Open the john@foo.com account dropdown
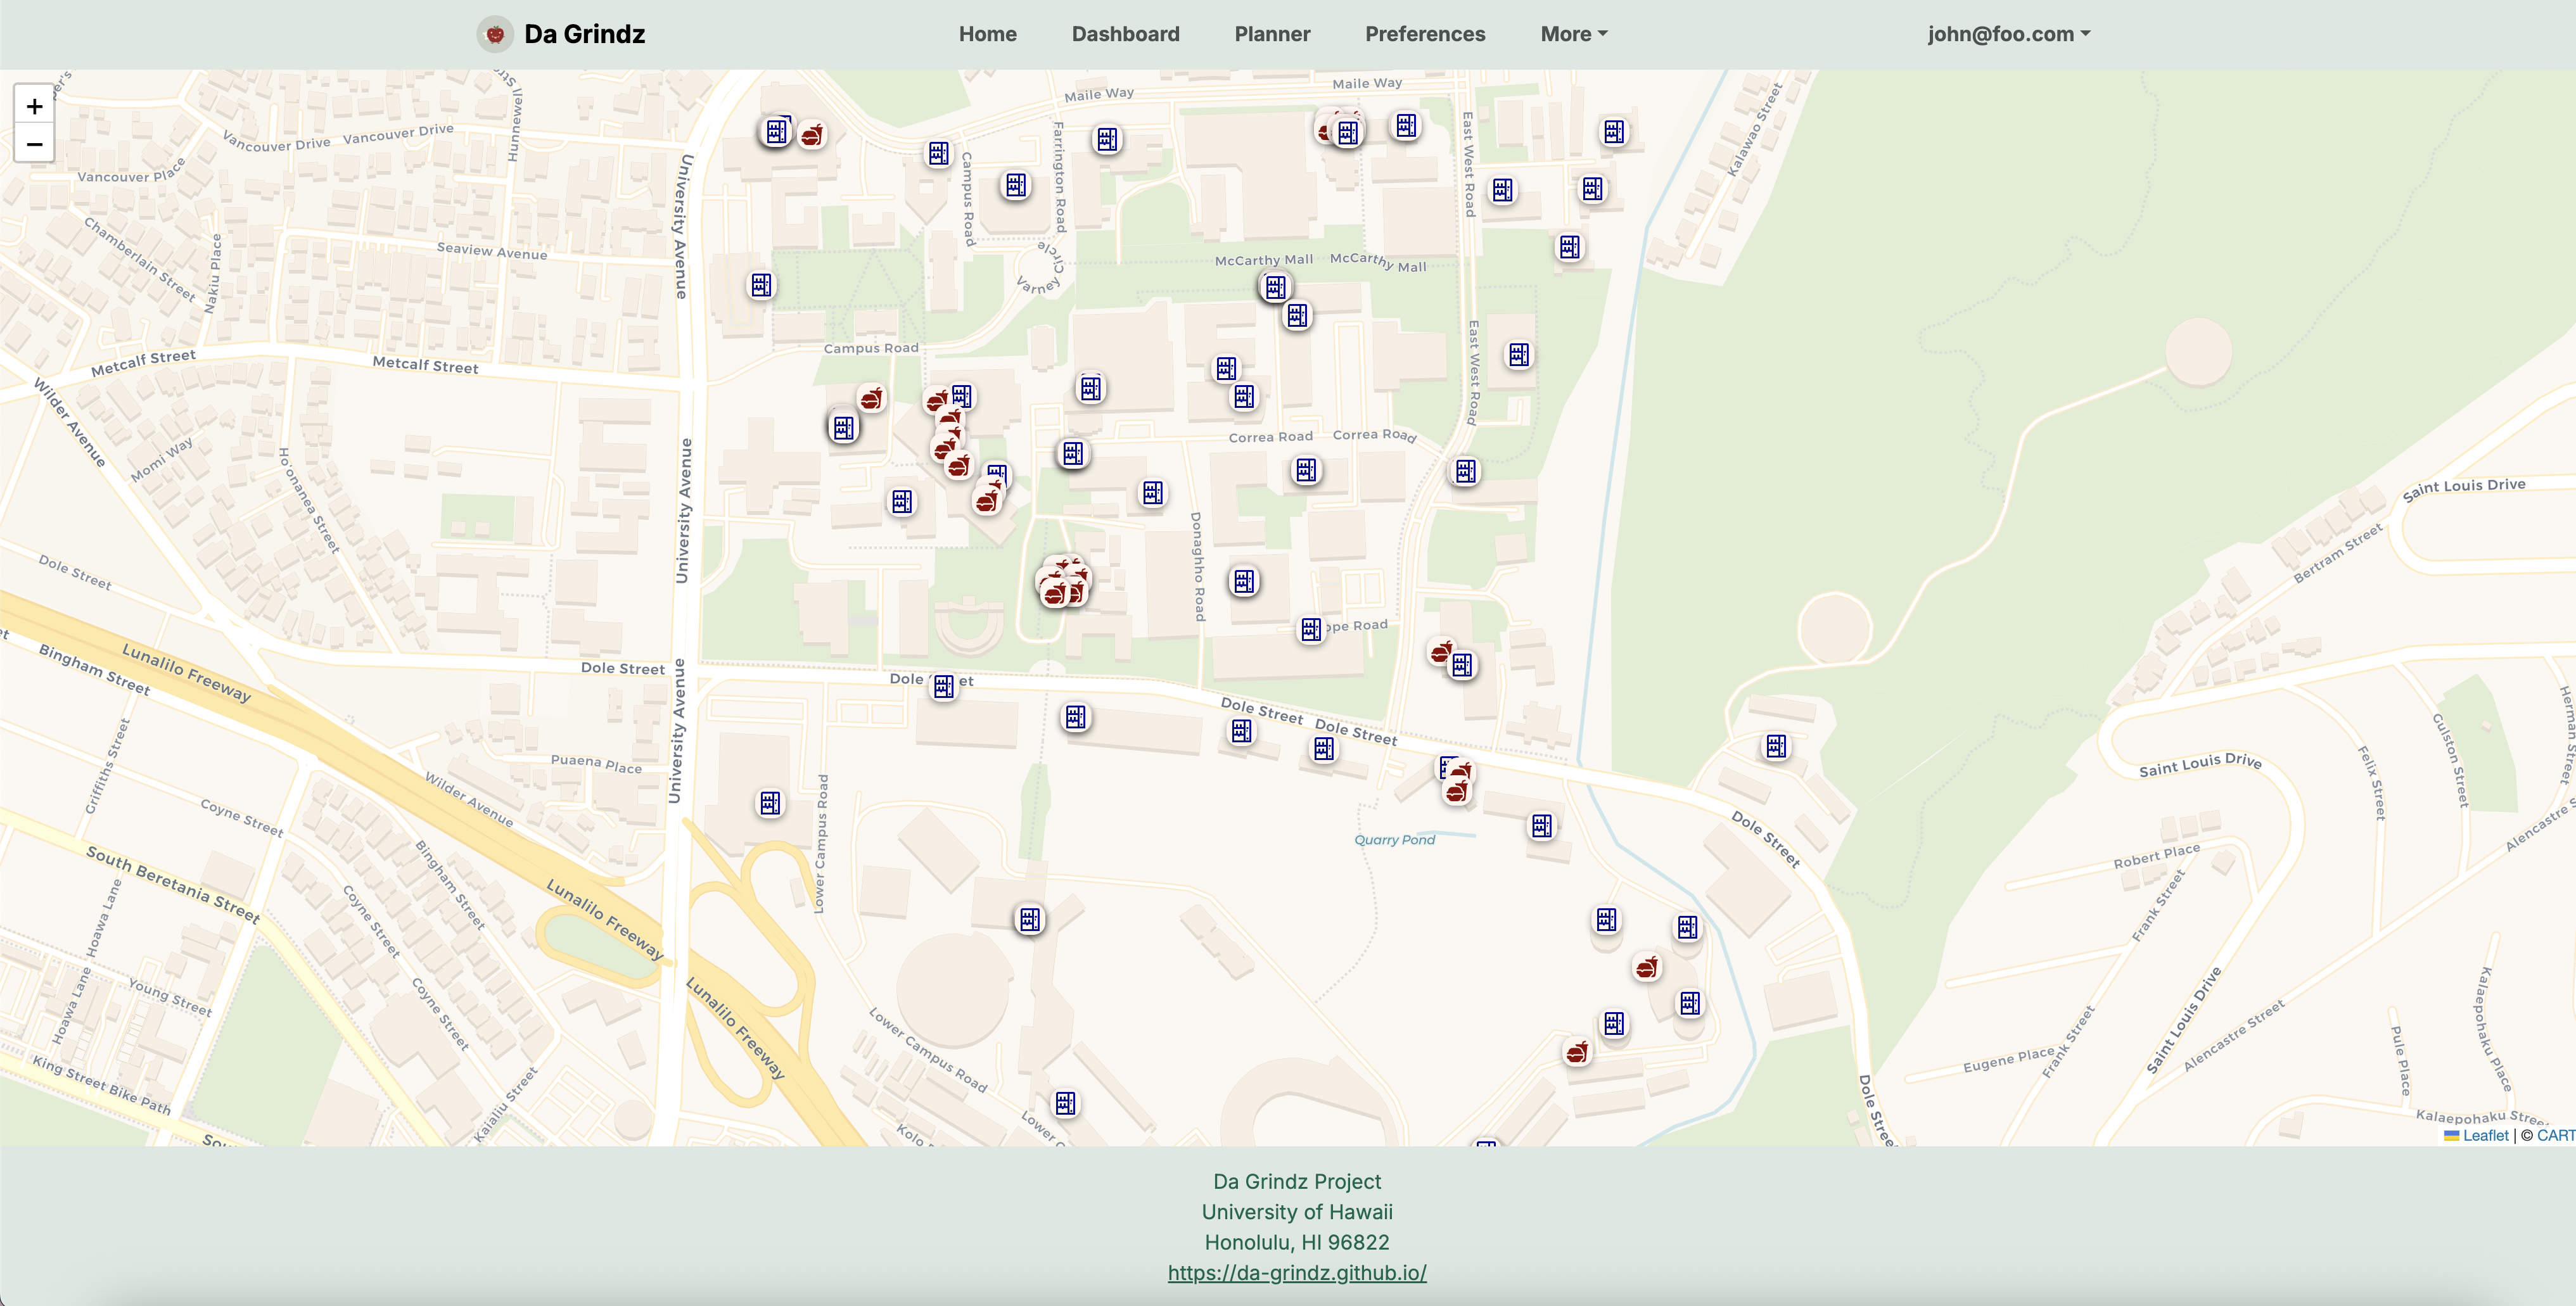 point(2008,34)
